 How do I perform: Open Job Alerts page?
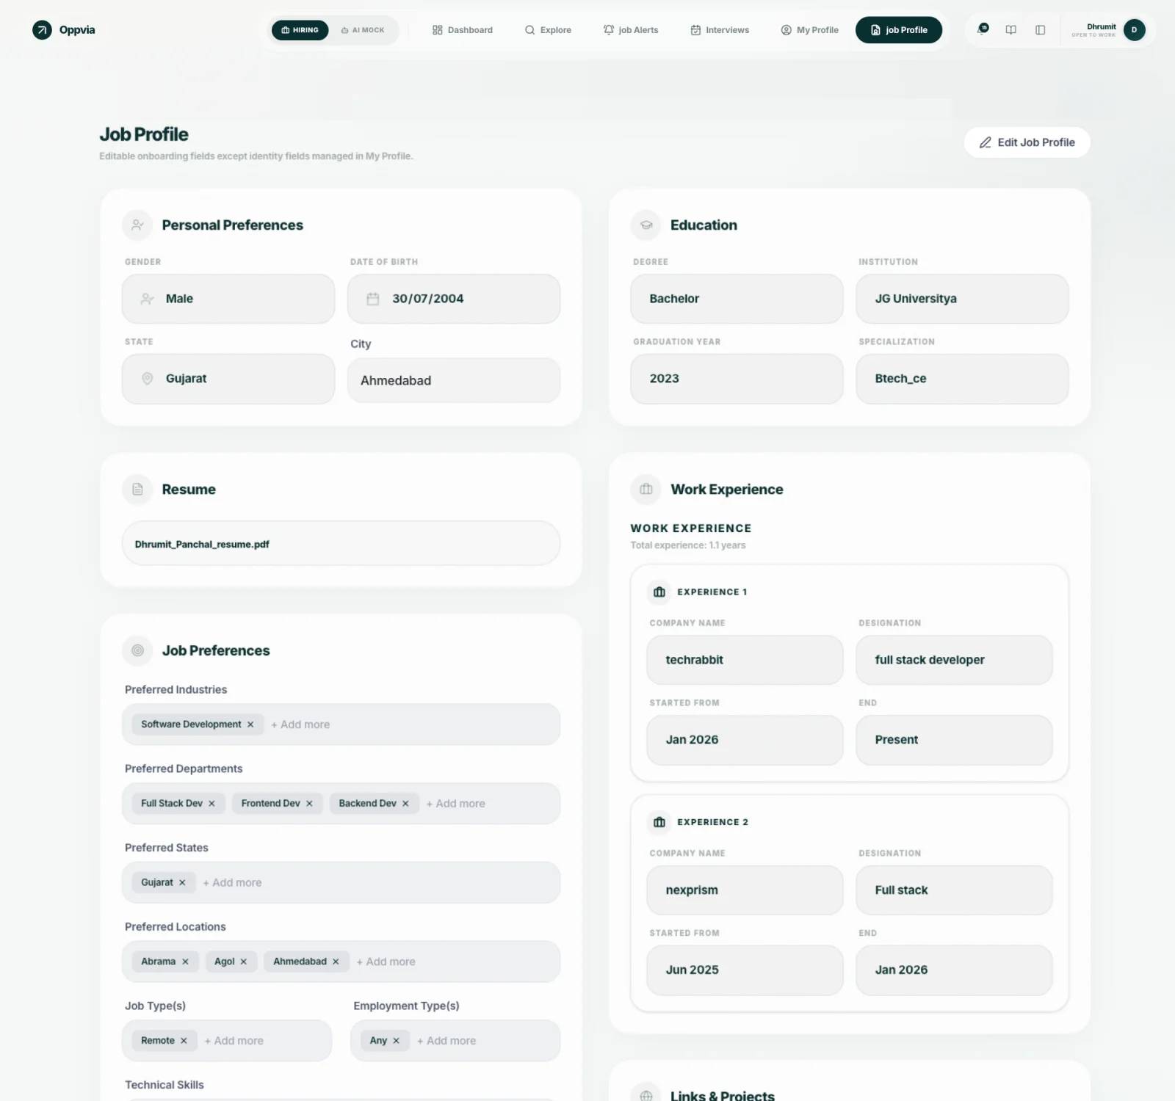[x=631, y=30]
